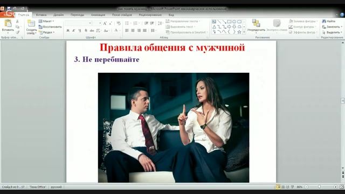The height and width of the screenshot is (194, 345).
Task: Click the decrease font size icon
Action: click(x=111, y=23)
